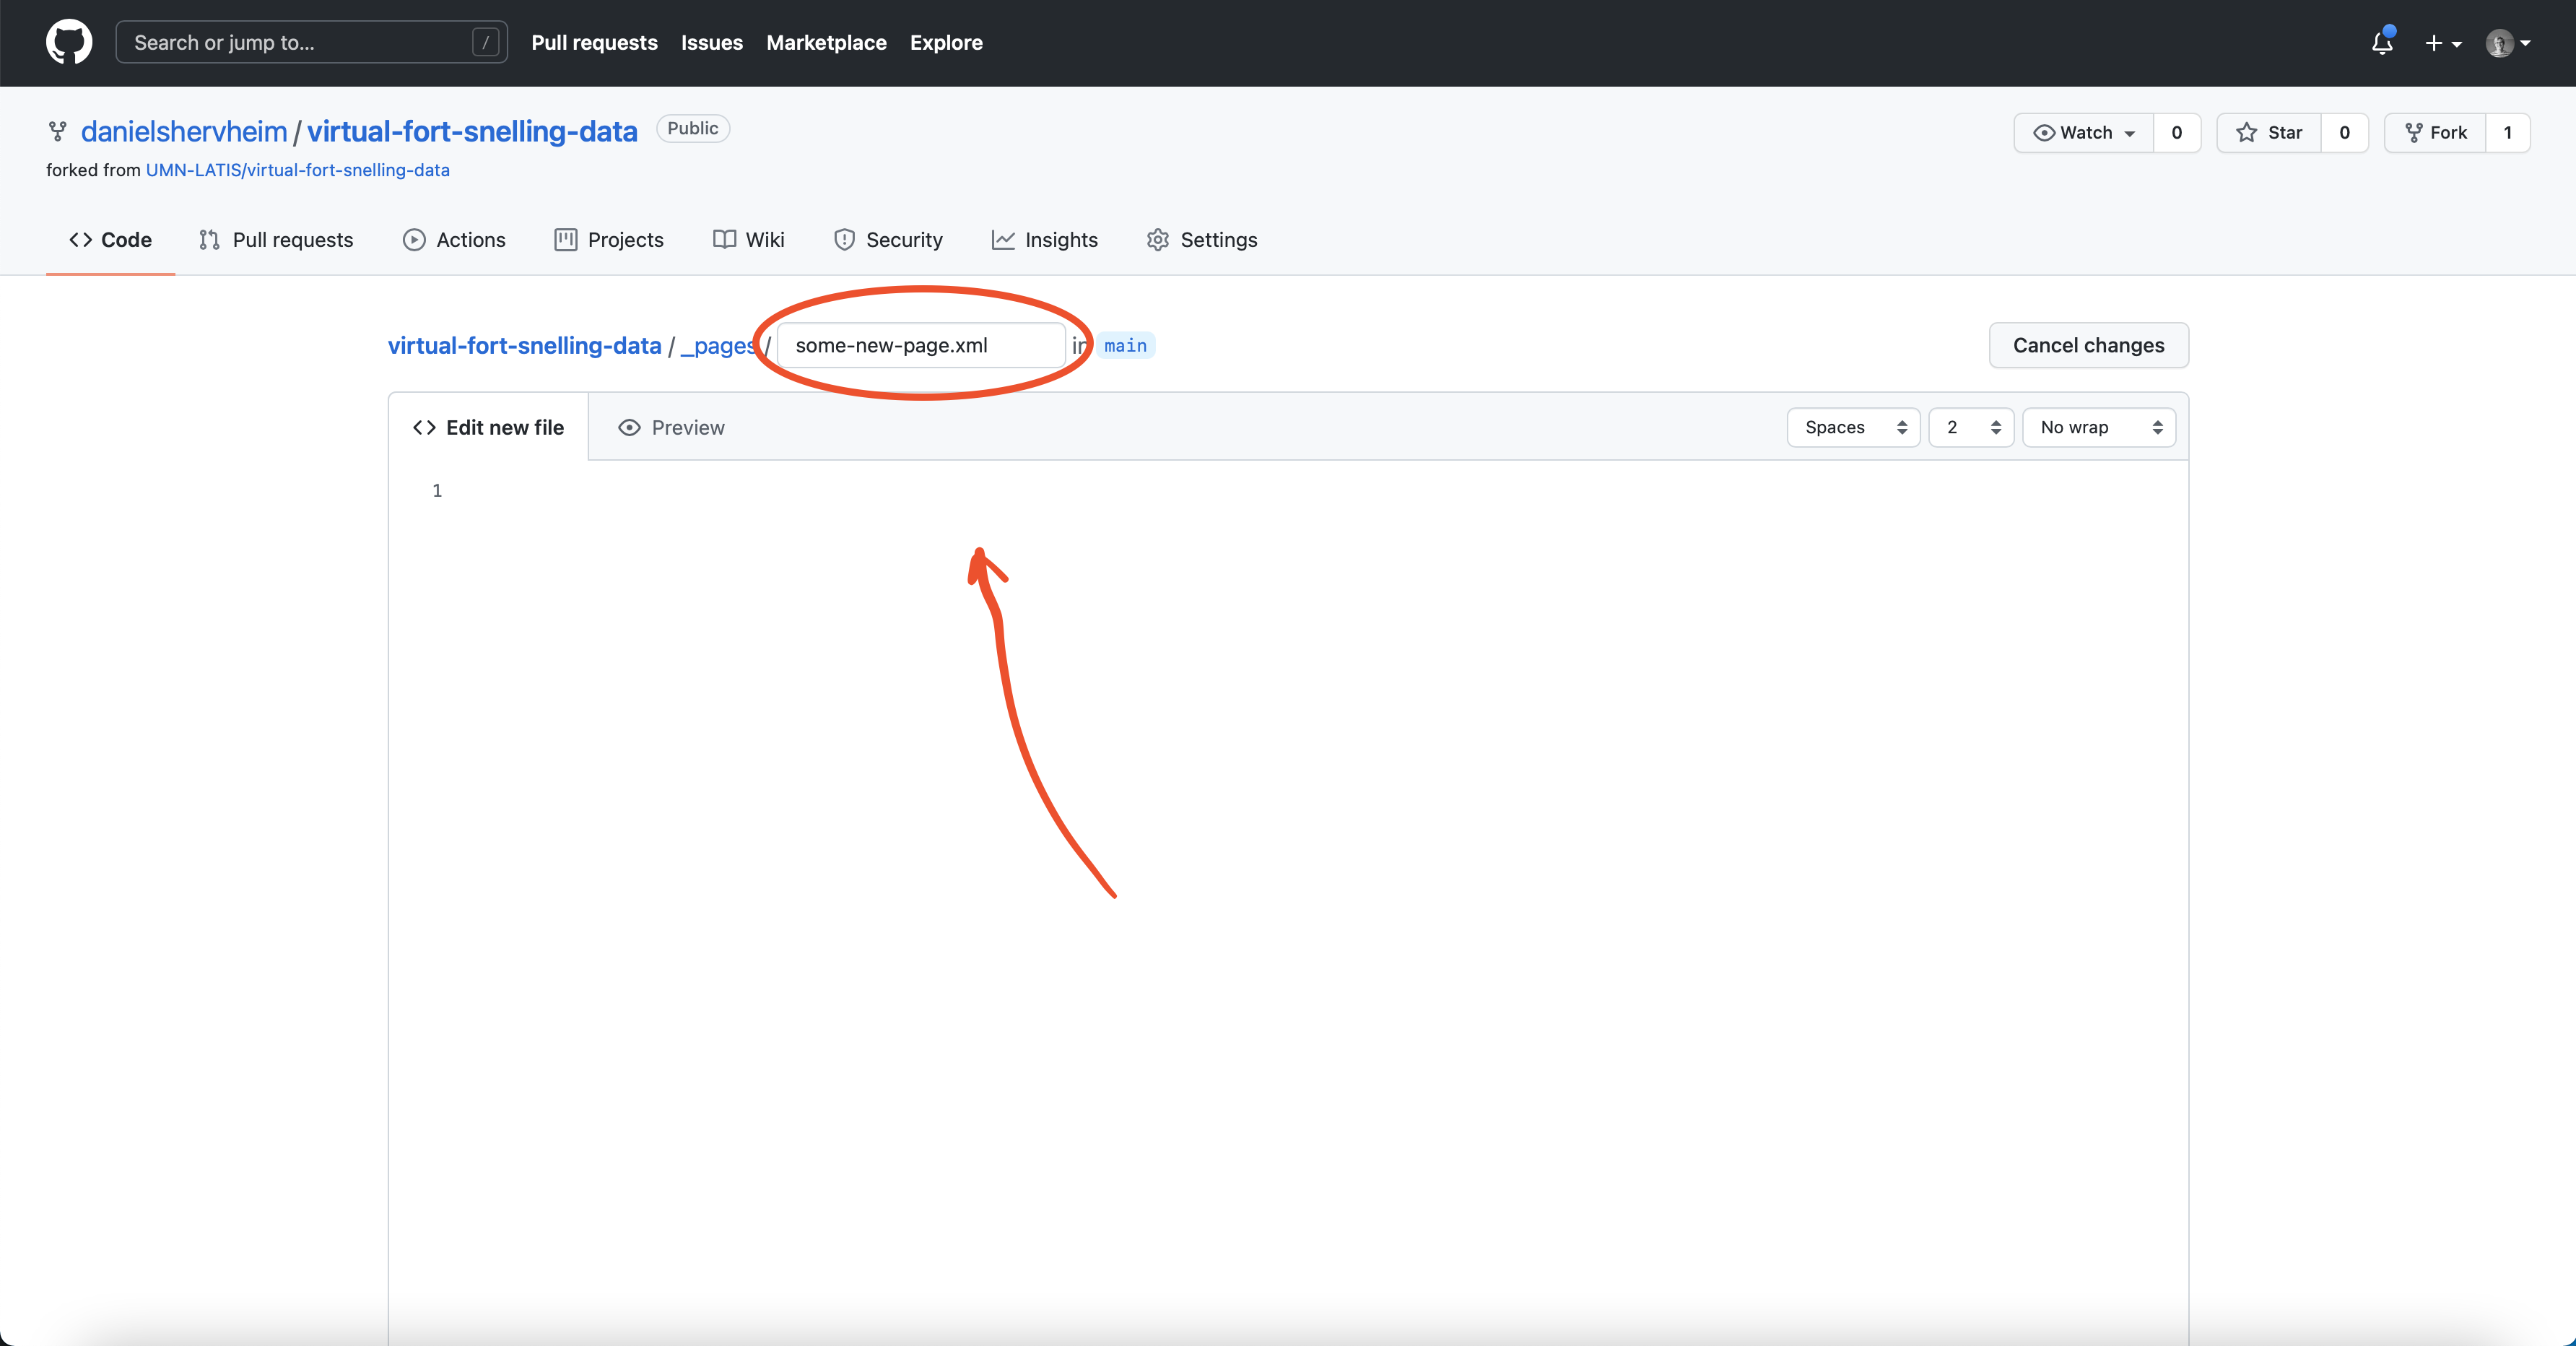This screenshot has height=1346, width=2576.
Task: Open the No wrap mode selector
Action: pos(2098,428)
